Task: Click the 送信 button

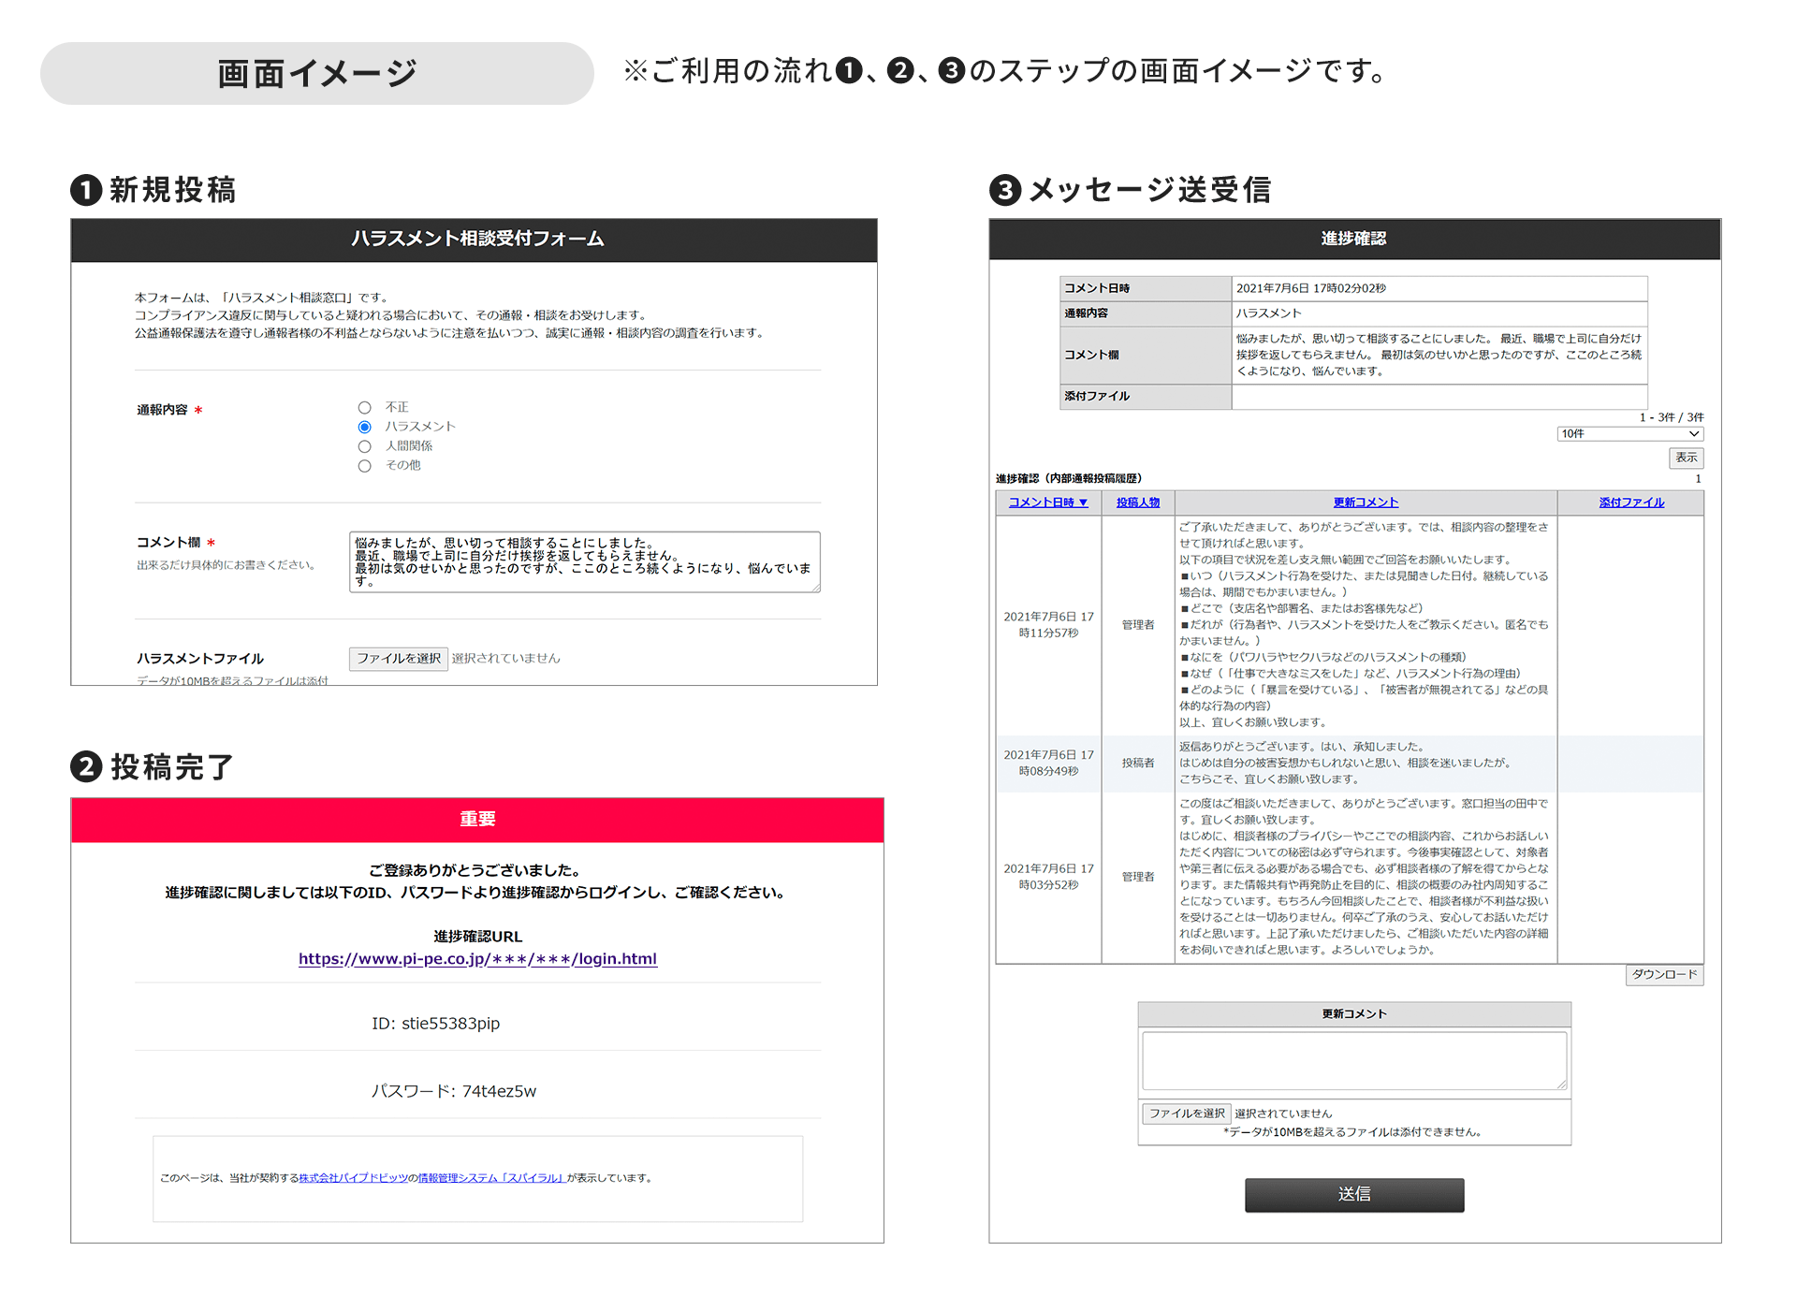Action: pyautogui.click(x=1354, y=1195)
